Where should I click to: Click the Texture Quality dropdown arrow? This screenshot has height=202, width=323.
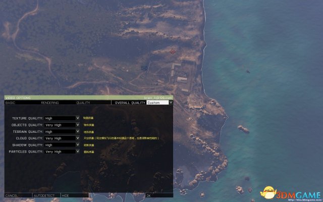point(78,118)
